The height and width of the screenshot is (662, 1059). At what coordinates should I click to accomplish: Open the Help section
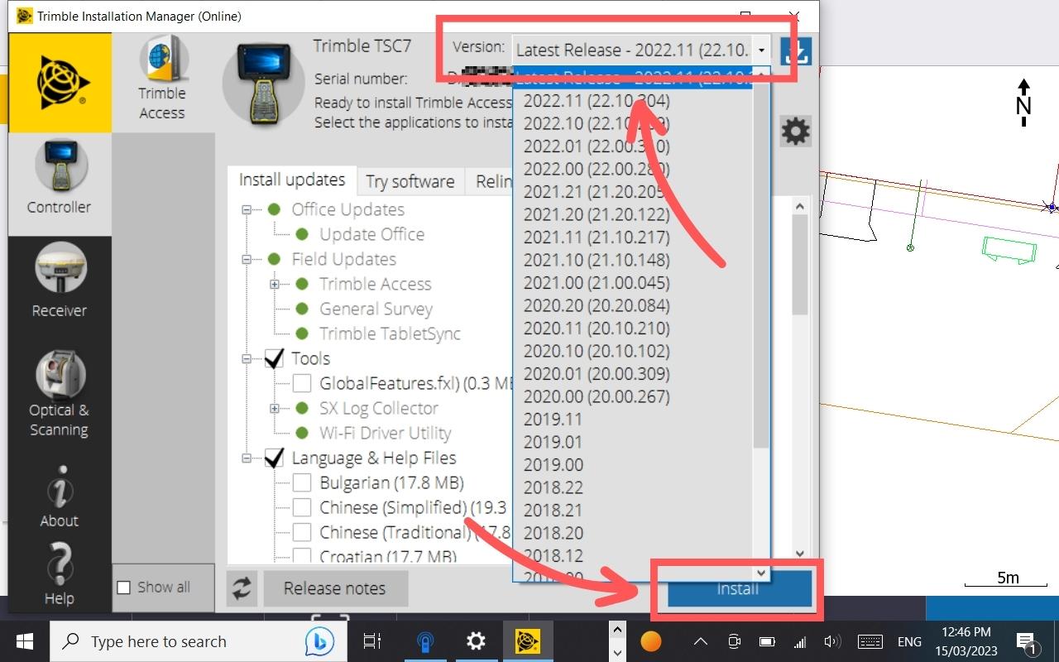point(59,574)
